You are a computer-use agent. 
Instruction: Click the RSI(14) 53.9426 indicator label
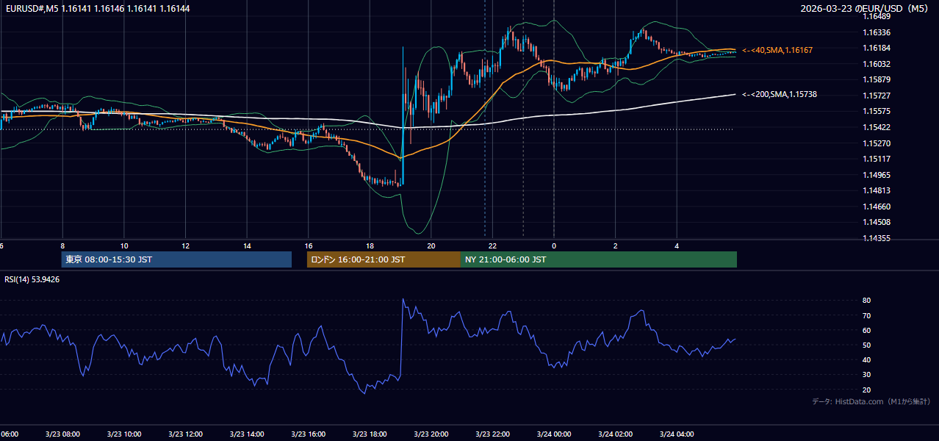(x=32, y=279)
